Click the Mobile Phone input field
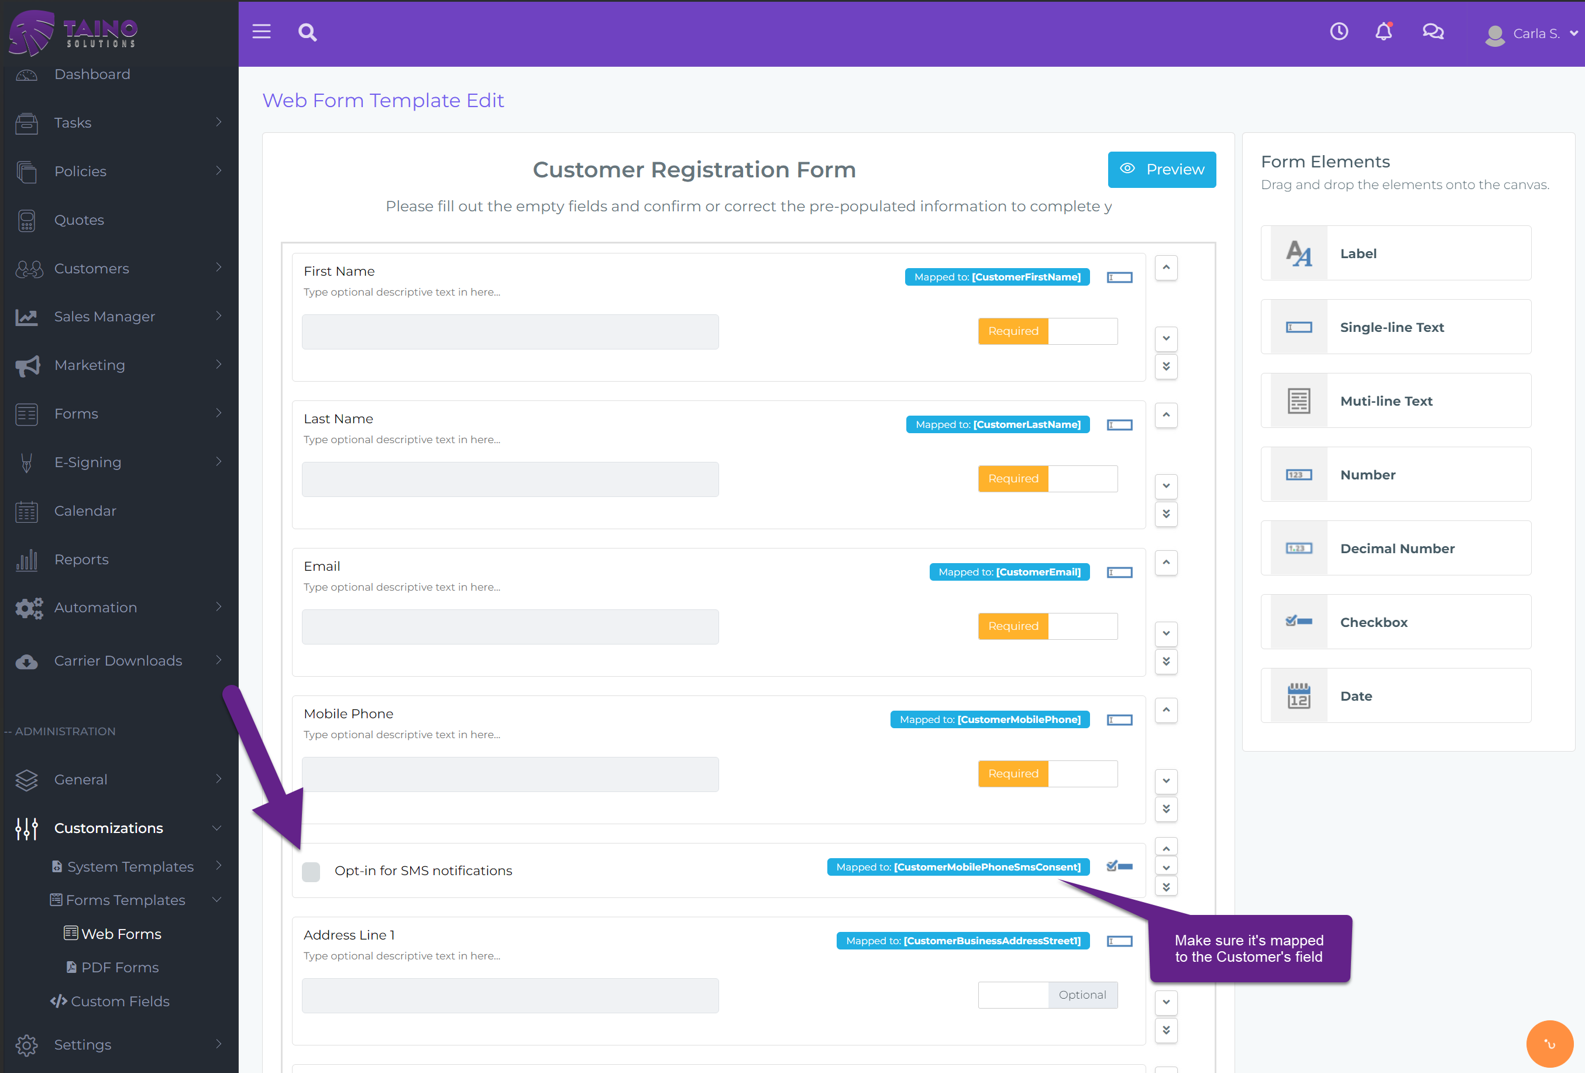1585x1073 pixels. pyautogui.click(x=510, y=774)
